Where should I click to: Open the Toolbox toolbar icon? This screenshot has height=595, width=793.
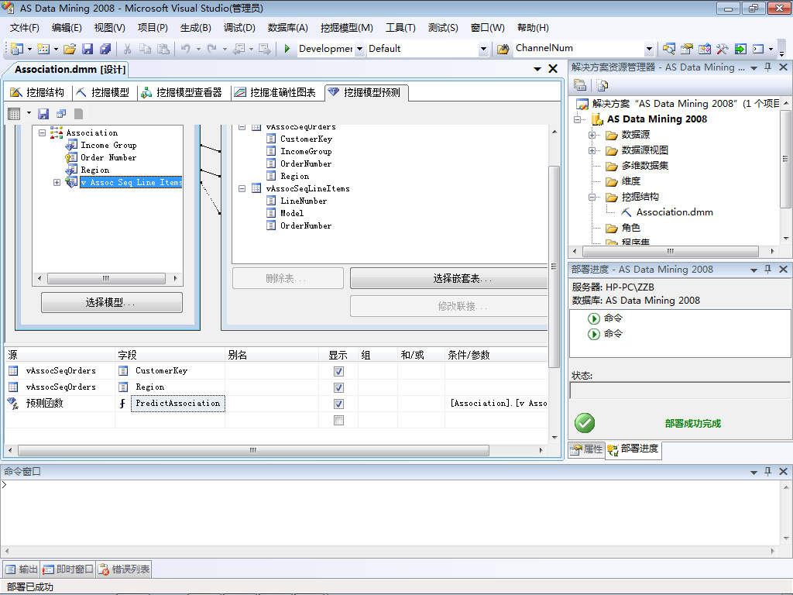(x=723, y=49)
